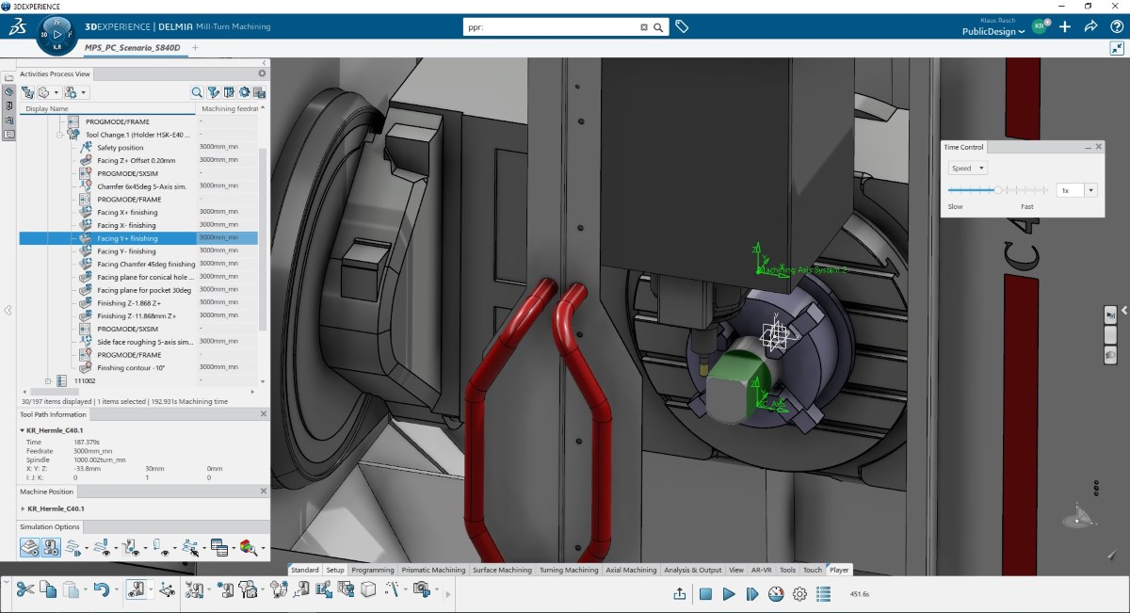Click the tool visibility eye icon in Simulation Options
Image resolution: width=1130 pixels, height=613 pixels.
point(163,547)
